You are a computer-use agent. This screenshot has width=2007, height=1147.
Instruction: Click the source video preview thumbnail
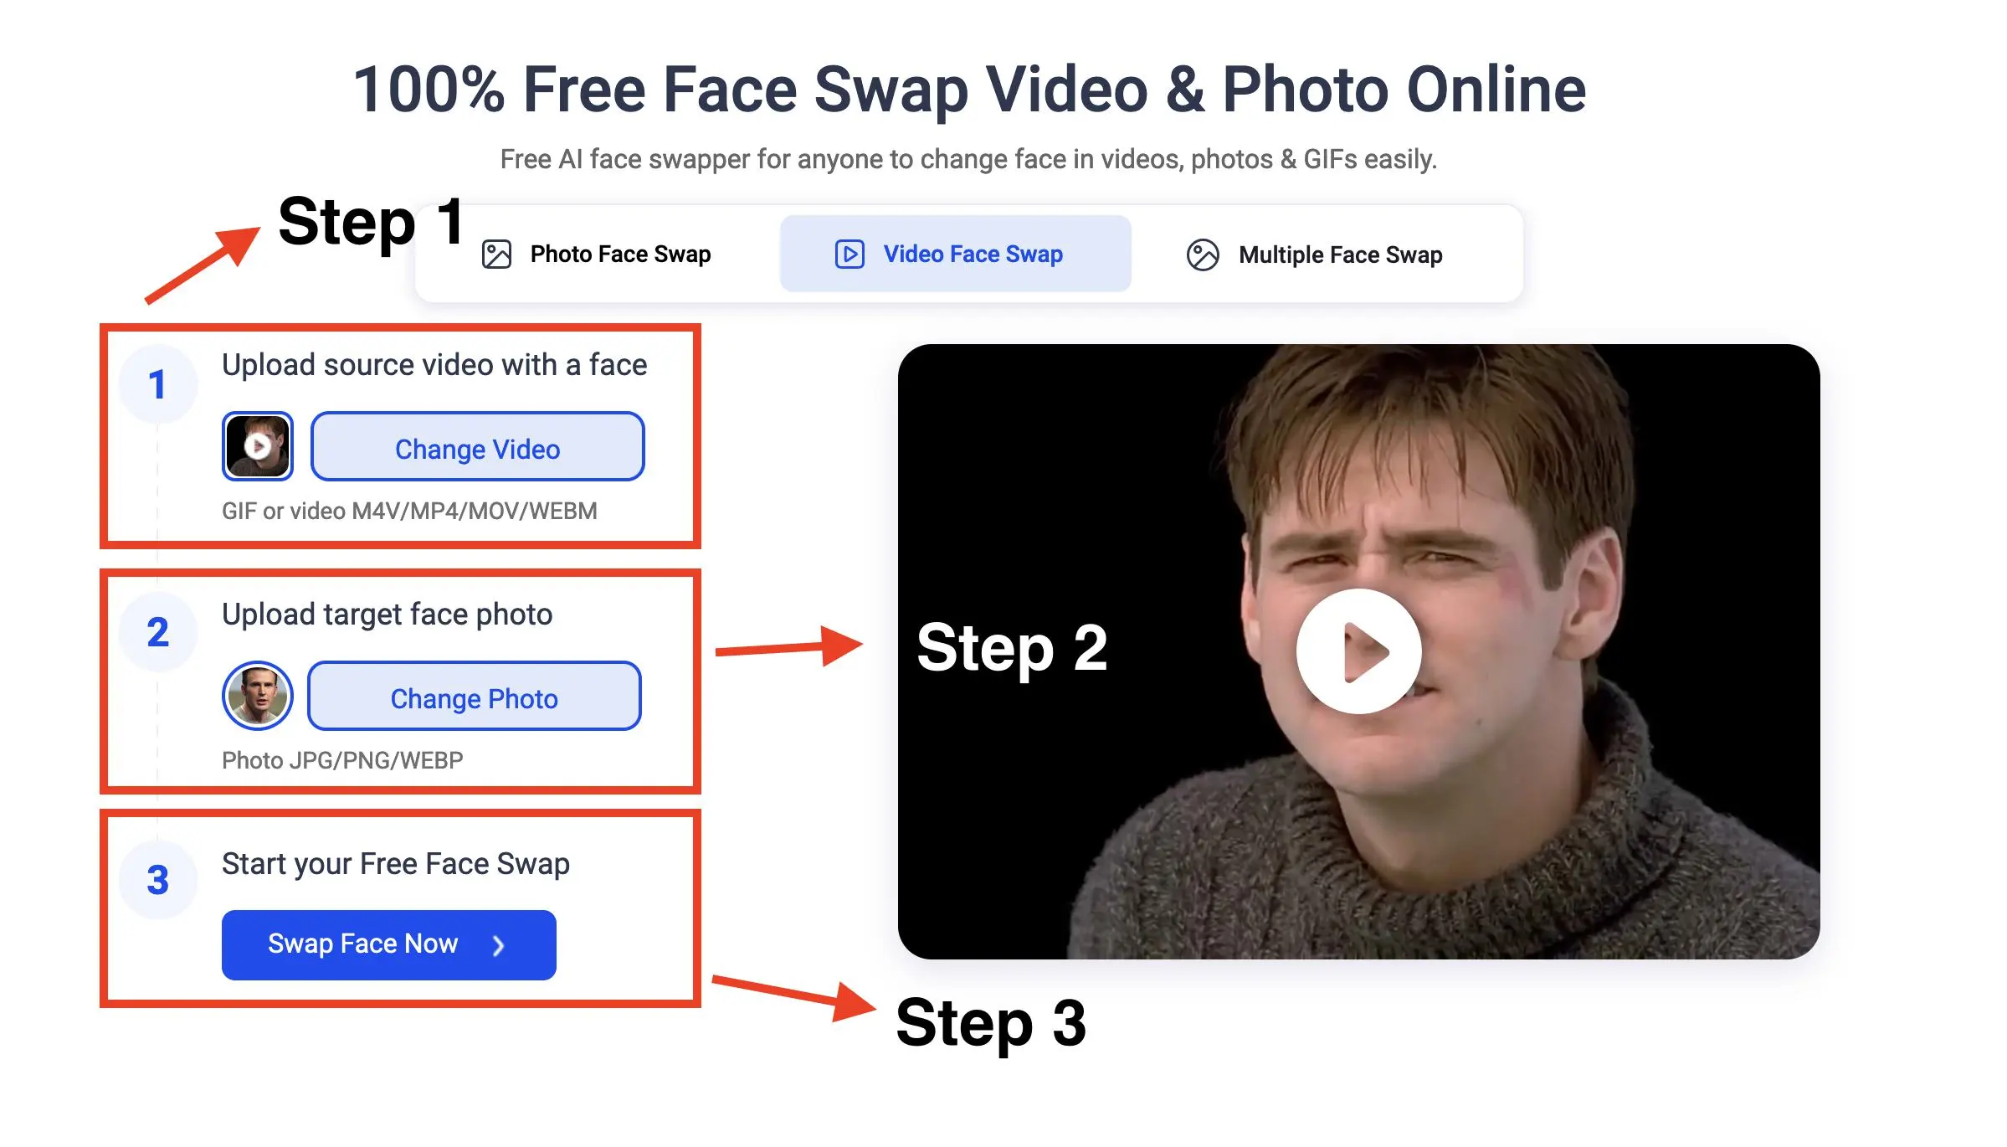pyautogui.click(x=258, y=447)
